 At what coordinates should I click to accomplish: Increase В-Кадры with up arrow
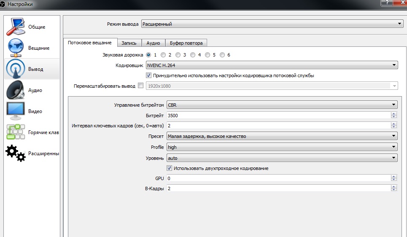394,187
